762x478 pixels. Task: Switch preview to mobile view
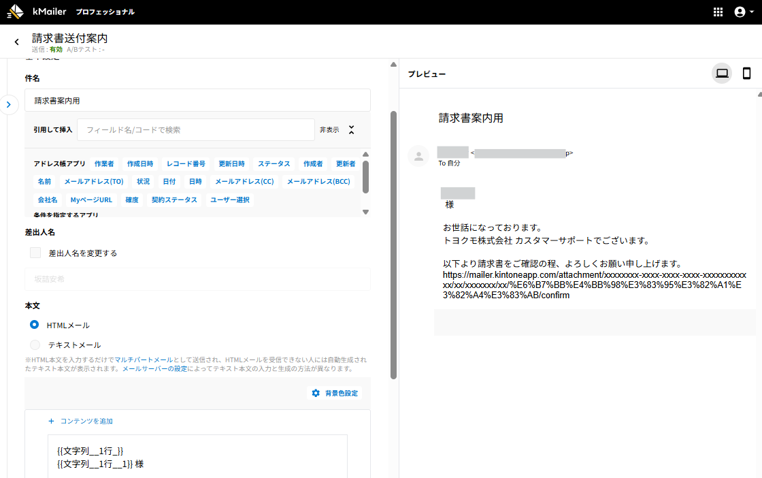tap(746, 74)
